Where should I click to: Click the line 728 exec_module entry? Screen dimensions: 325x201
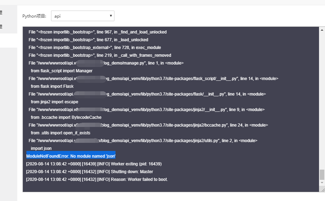coord(95,48)
